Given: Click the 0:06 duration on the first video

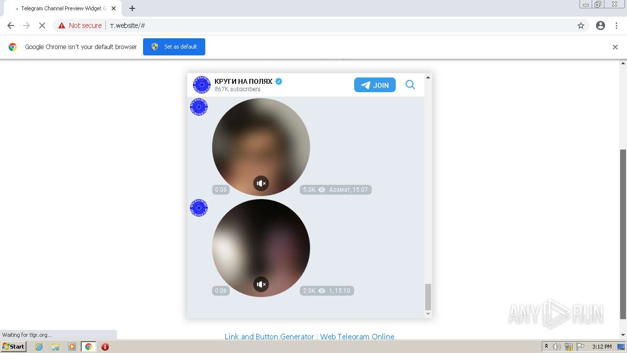Looking at the screenshot, I should (221, 190).
